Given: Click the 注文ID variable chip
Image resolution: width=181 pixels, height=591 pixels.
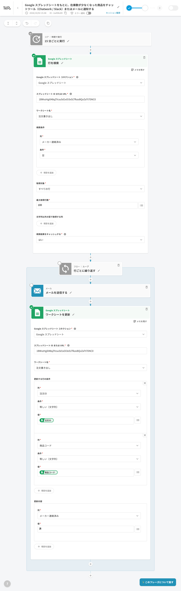Looking at the screenshot, I should coord(46,420).
